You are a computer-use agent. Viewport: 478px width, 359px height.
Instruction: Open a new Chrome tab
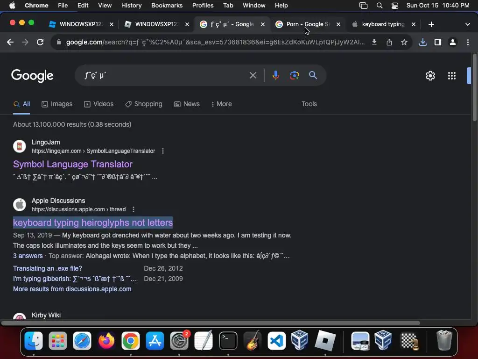tap(431, 24)
